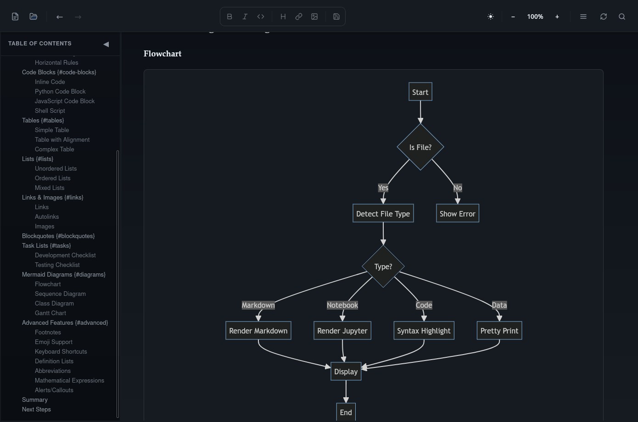Click the sidebar vertical scrollbar

(118, 284)
